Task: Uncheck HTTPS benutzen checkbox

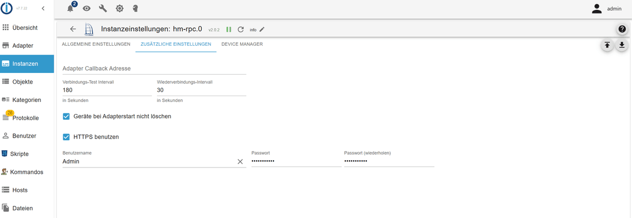Action: (66, 137)
